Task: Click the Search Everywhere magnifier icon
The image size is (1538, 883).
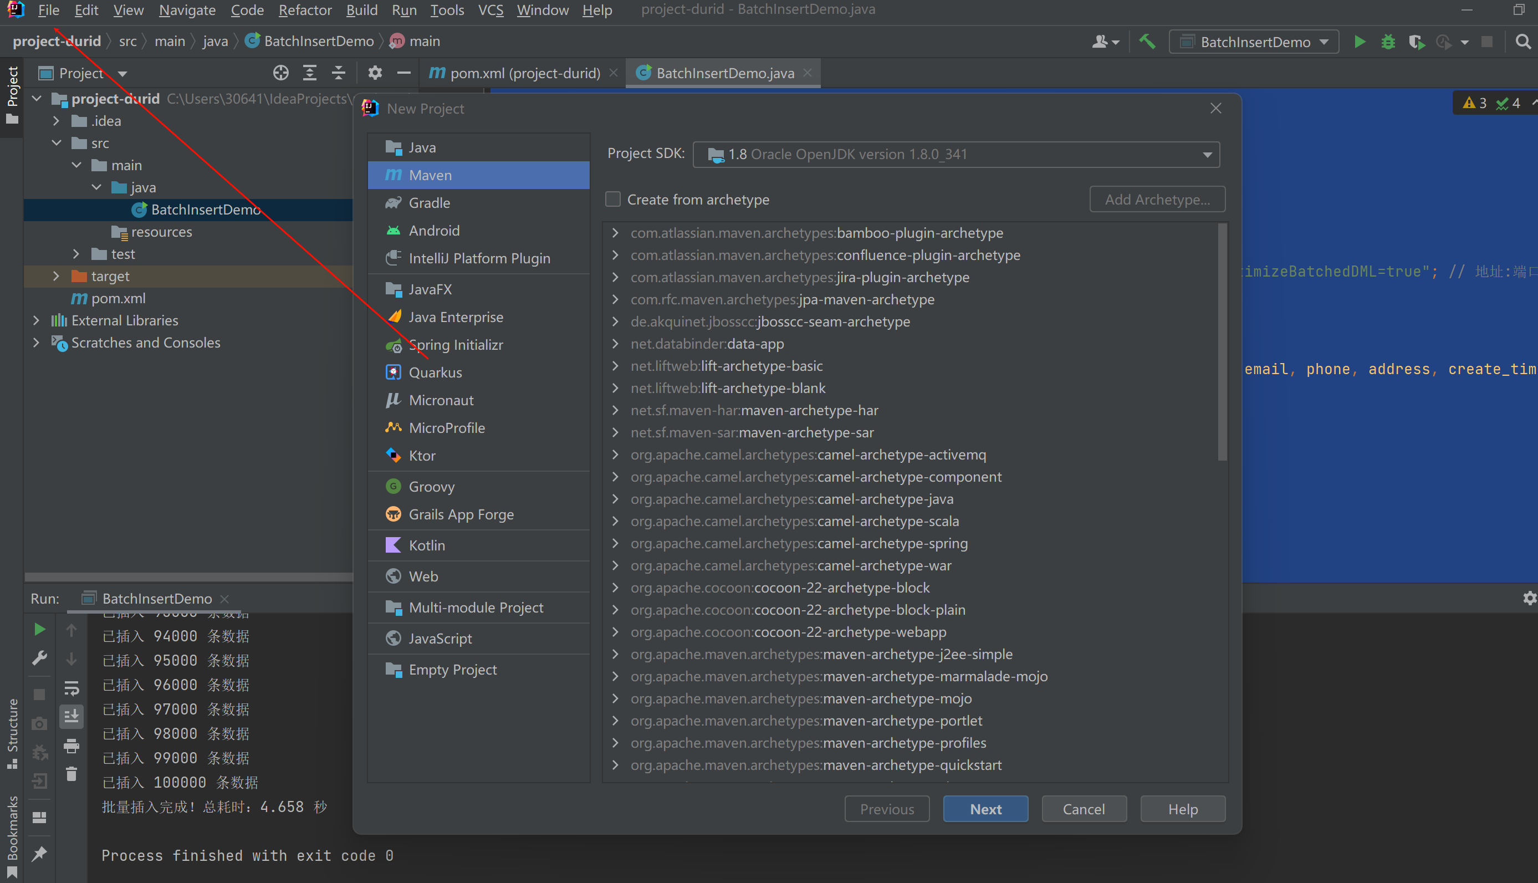Action: point(1522,42)
